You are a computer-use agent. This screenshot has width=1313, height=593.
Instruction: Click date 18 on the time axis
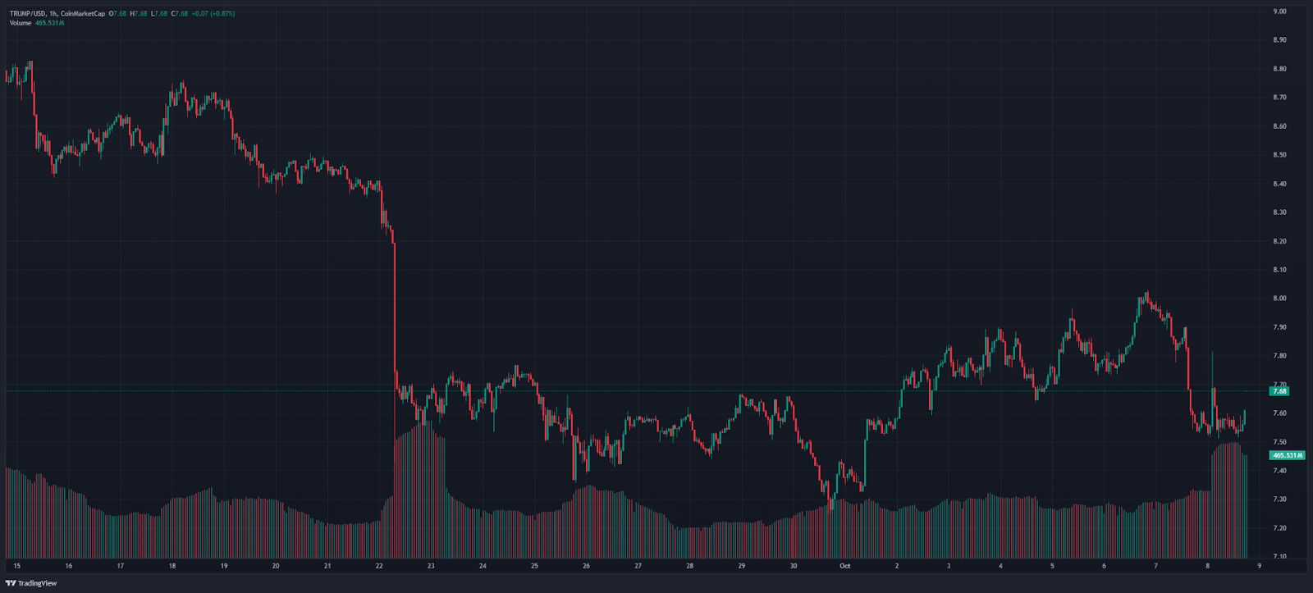(172, 566)
